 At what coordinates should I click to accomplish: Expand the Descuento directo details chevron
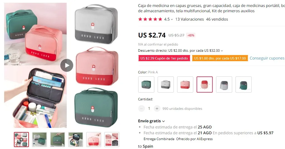(222, 51)
